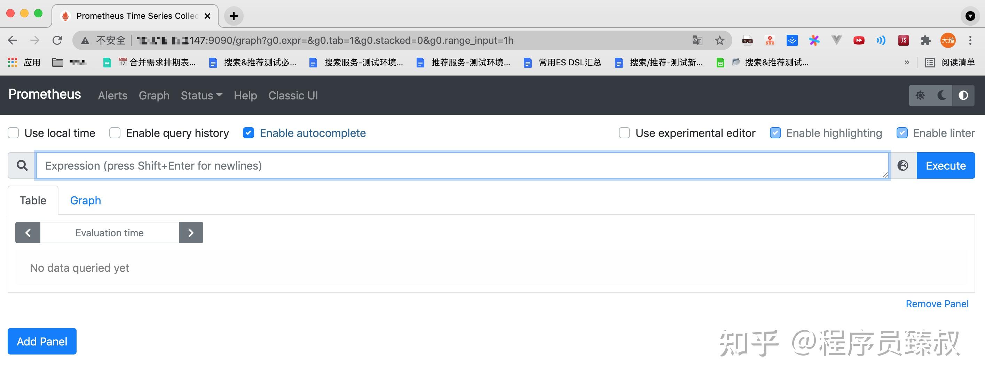Focus the Expression input field
The image size is (985, 383).
pos(462,165)
